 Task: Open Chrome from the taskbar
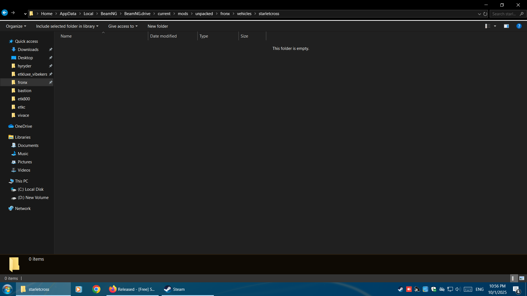click(96, 289)
